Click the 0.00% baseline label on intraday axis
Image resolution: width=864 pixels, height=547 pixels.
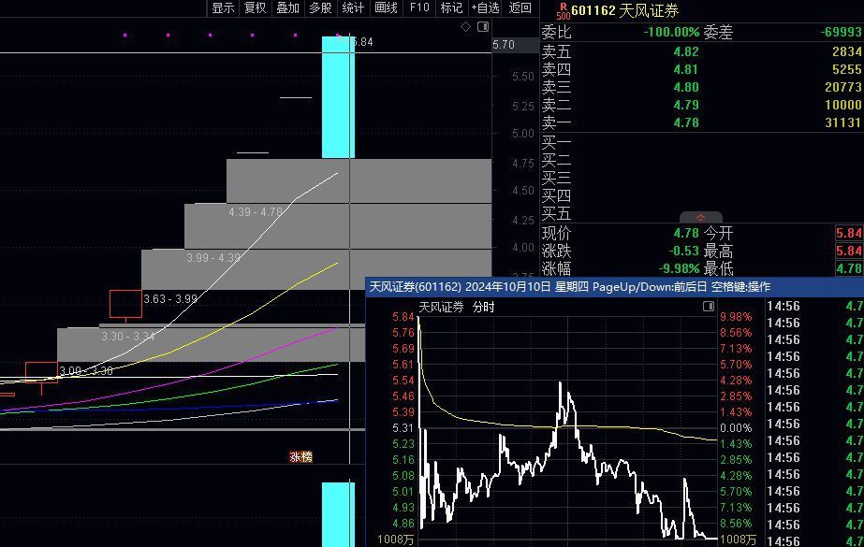[x=736, y=428]
